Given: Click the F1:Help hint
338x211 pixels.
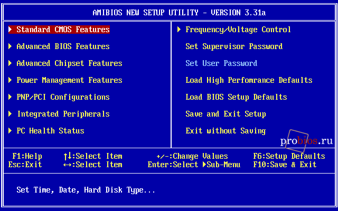Looking at the screenshot, I should (27, 156).
